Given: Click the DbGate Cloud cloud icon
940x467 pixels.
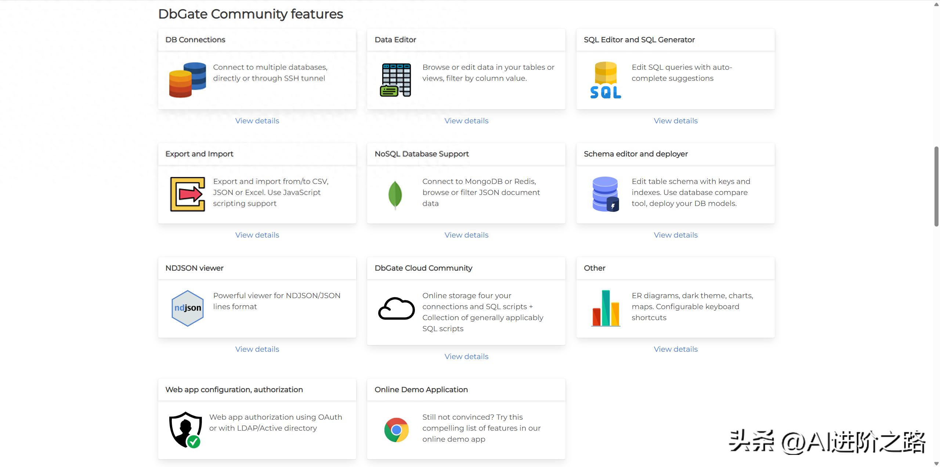Looking at the screenshot, I should point(397,308).
